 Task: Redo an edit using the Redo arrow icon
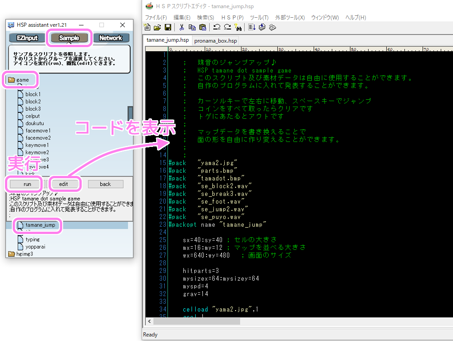click(228, 27)
